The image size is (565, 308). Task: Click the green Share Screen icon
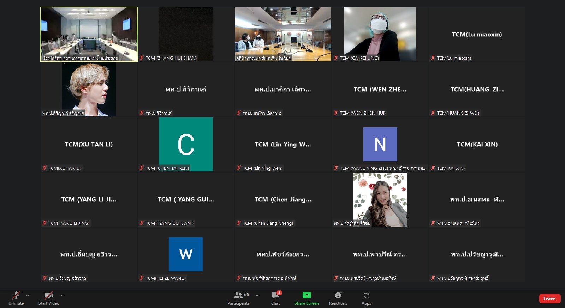(x=307, y=295)
